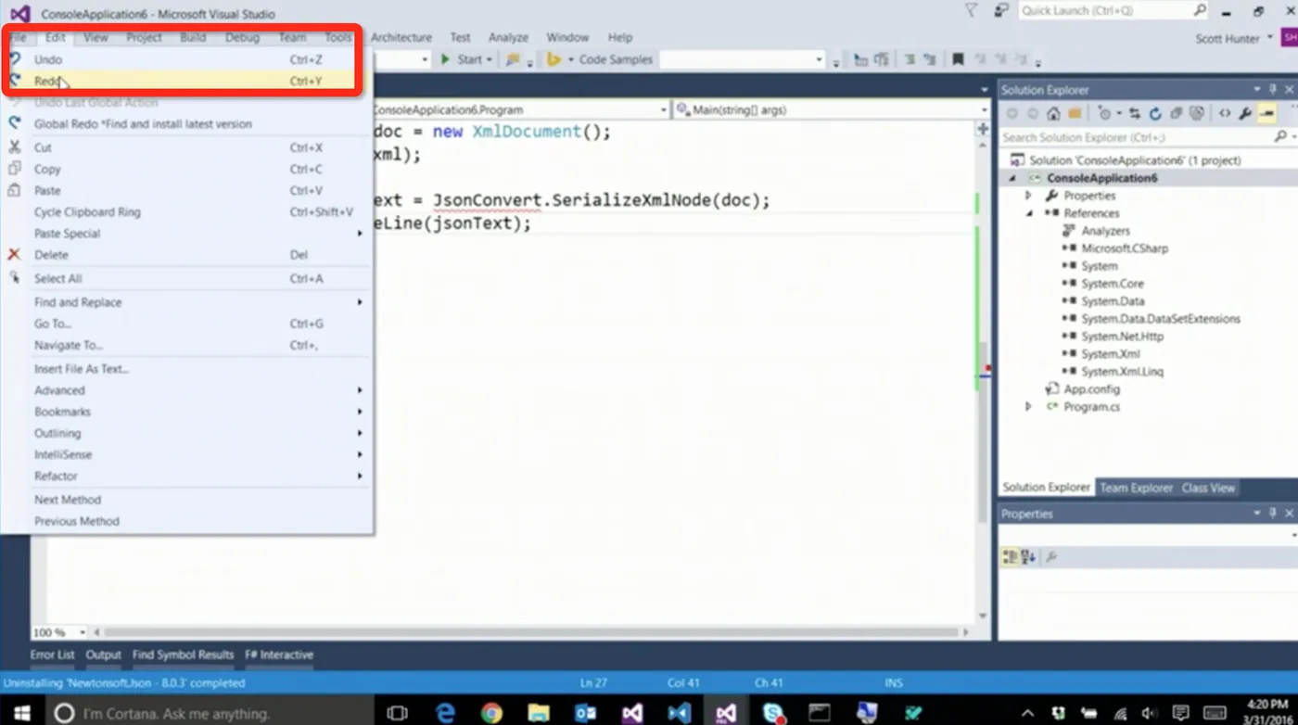Click the Refresh icon in Solution Explorer

[1155, 114]
